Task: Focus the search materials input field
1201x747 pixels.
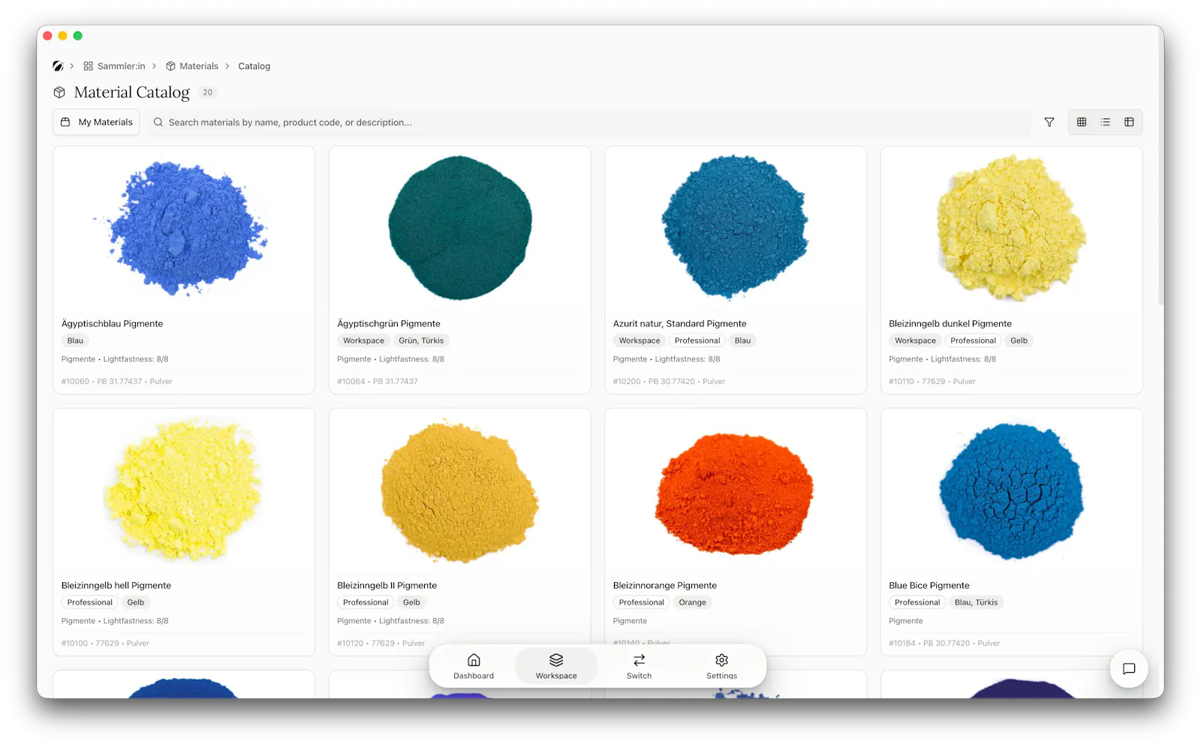Action: [589, 122]
